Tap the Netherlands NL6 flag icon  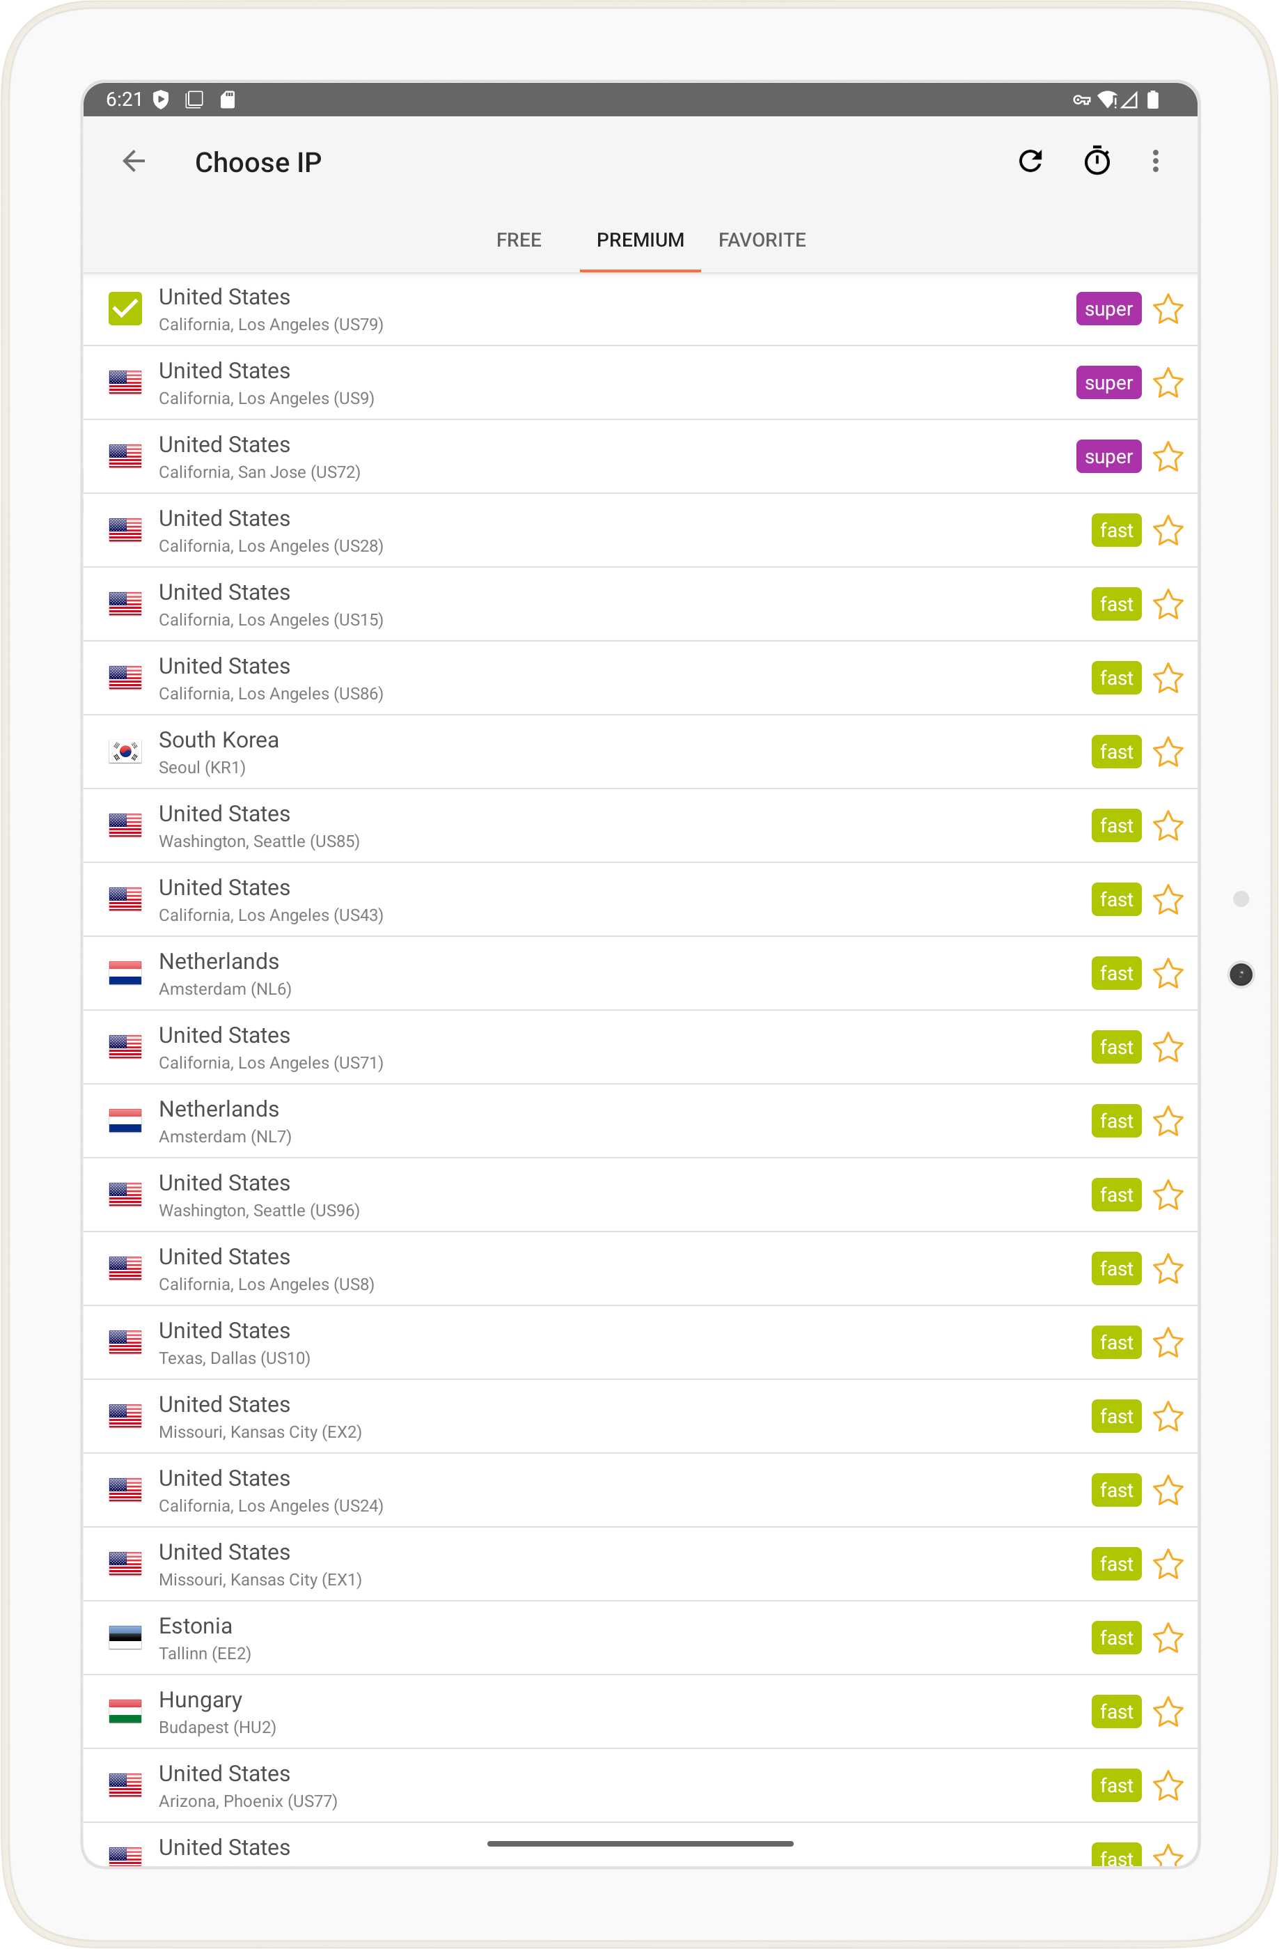(x=125, y=973)
